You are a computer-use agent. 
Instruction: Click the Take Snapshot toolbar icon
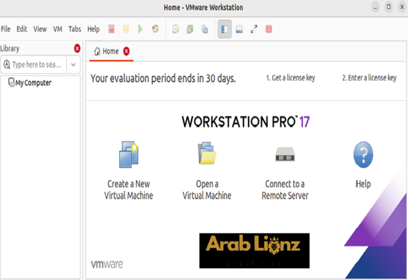pyautogui.click(x=175, y=29)
